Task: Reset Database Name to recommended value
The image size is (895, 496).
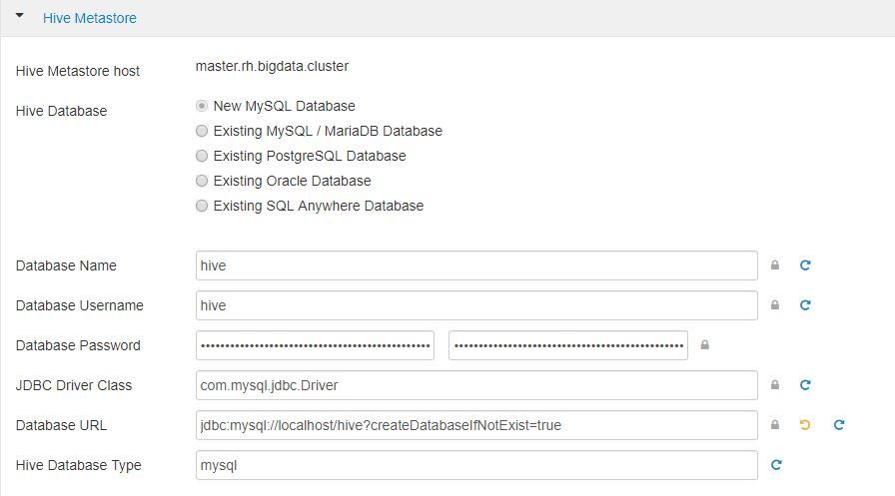Action: pos(805,265)
